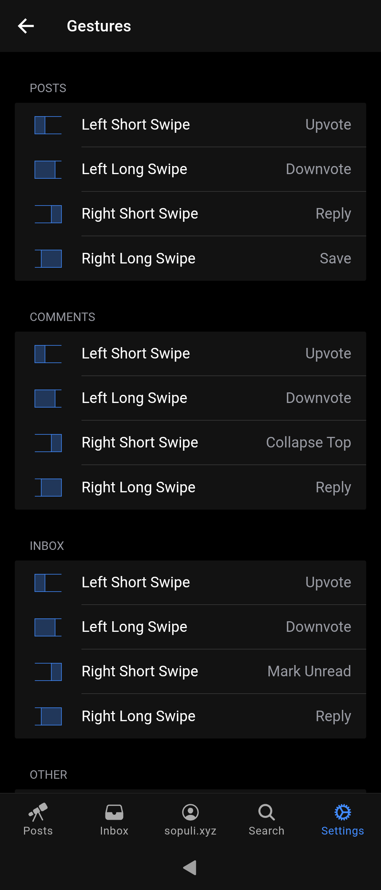381x890 pixels.
Task: Open the Posts tab telescope icon
Action: [38, 812]
